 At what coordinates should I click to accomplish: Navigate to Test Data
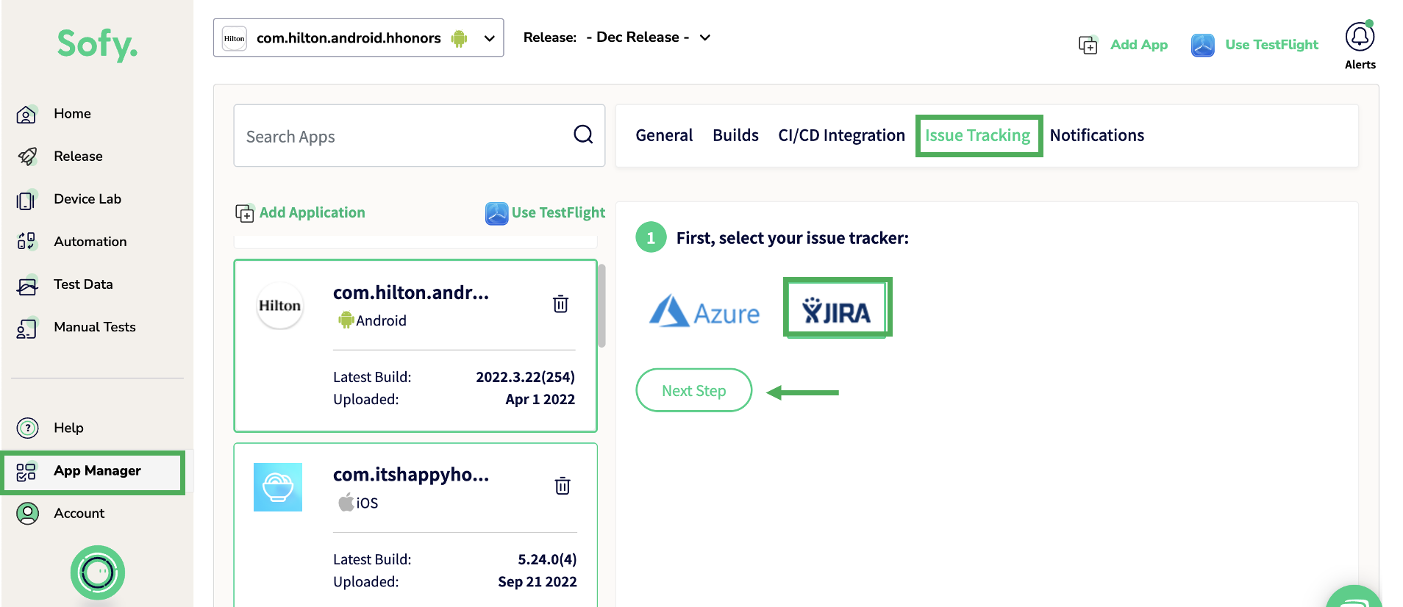83,284
